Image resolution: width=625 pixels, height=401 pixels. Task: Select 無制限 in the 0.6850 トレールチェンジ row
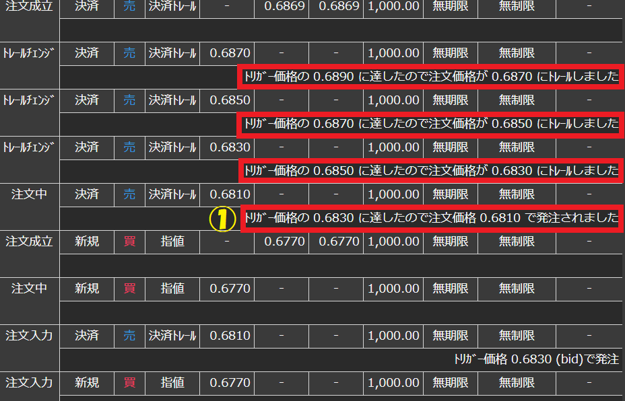517,100
